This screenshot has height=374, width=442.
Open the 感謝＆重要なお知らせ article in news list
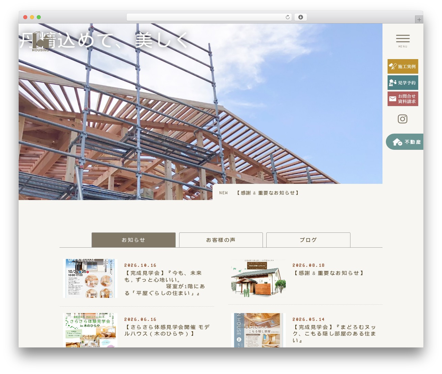click(328, 273)
